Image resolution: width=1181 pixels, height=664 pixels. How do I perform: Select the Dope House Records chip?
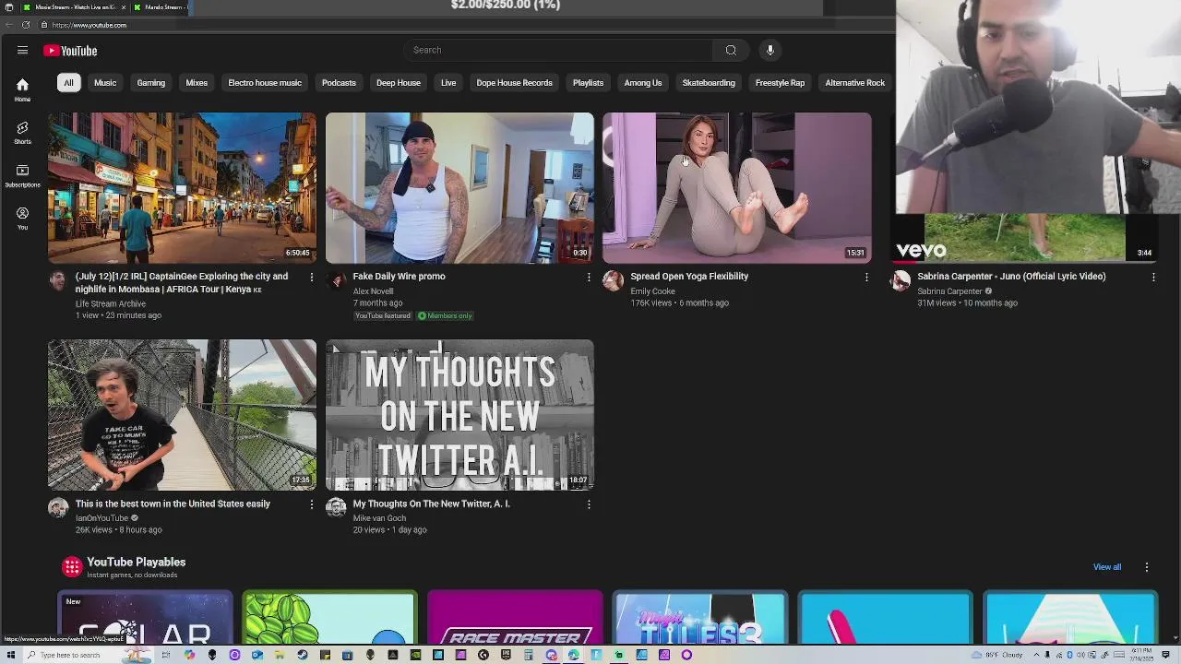point(514,83)
